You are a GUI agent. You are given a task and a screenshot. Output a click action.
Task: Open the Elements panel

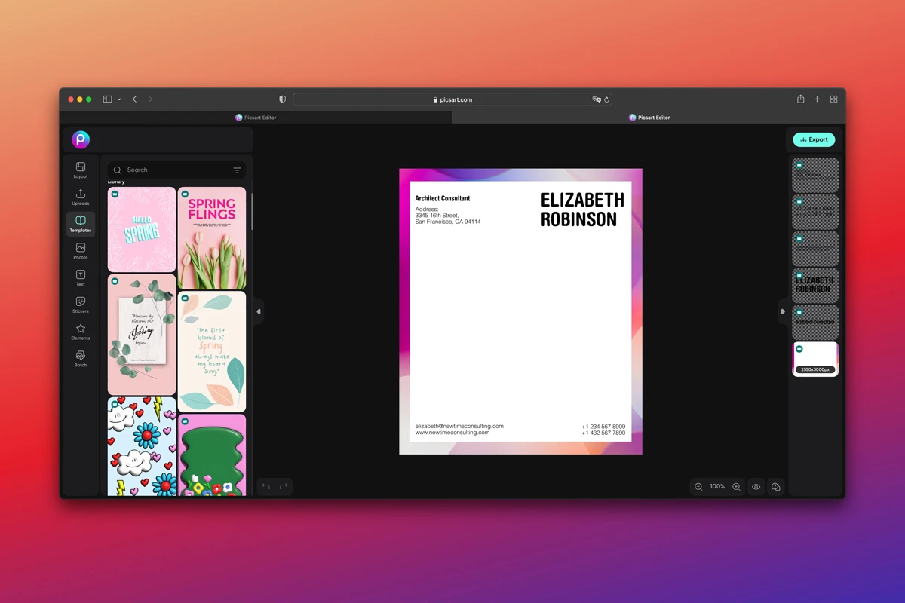tap(80, 332)
